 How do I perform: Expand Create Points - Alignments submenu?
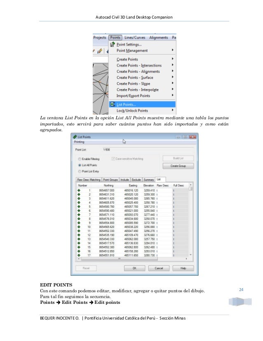(142, 71)
